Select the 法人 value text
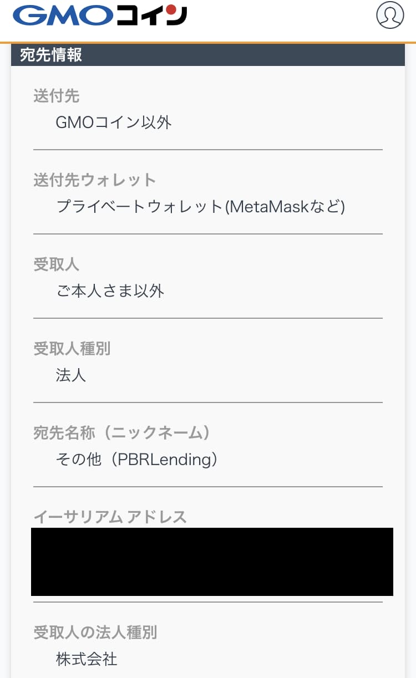 [x=71, y=375]
